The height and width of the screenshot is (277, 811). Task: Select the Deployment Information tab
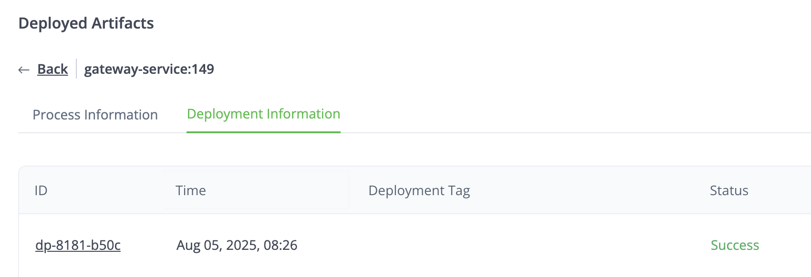[x=263, y=114]
